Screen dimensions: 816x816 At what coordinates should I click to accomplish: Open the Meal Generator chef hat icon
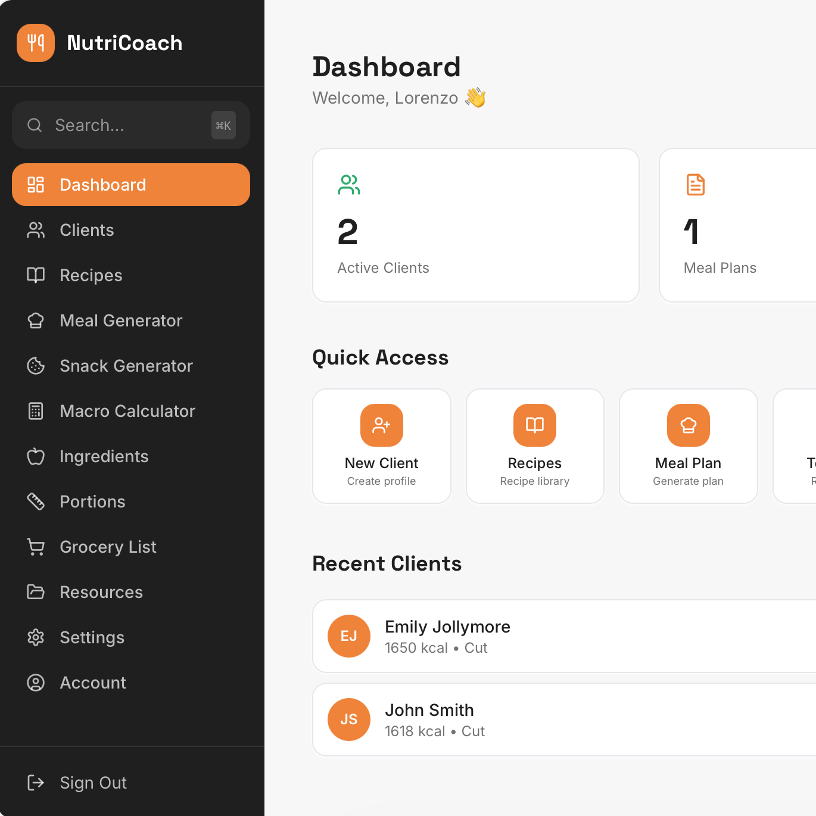[36, 320]
